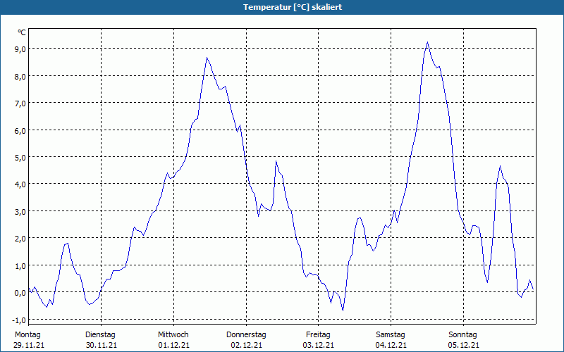564x352 pixels.
Task: Click the Freitag day label
Action: pyautogui.click(x=318, y=335)
